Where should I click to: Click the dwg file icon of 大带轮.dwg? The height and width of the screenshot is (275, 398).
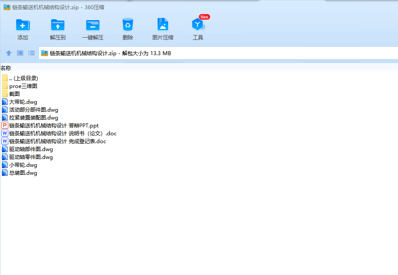4,102
